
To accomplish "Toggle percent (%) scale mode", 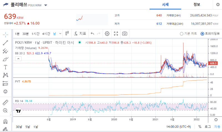I will [200, 127].
